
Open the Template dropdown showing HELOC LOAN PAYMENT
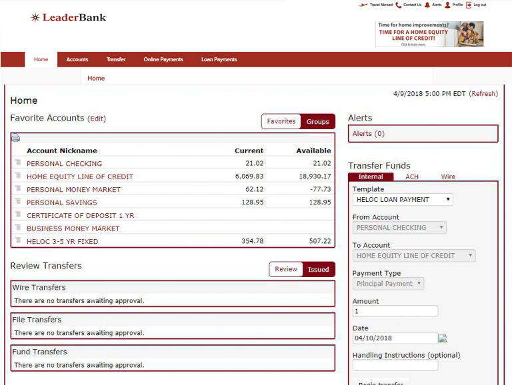(402, 199)
